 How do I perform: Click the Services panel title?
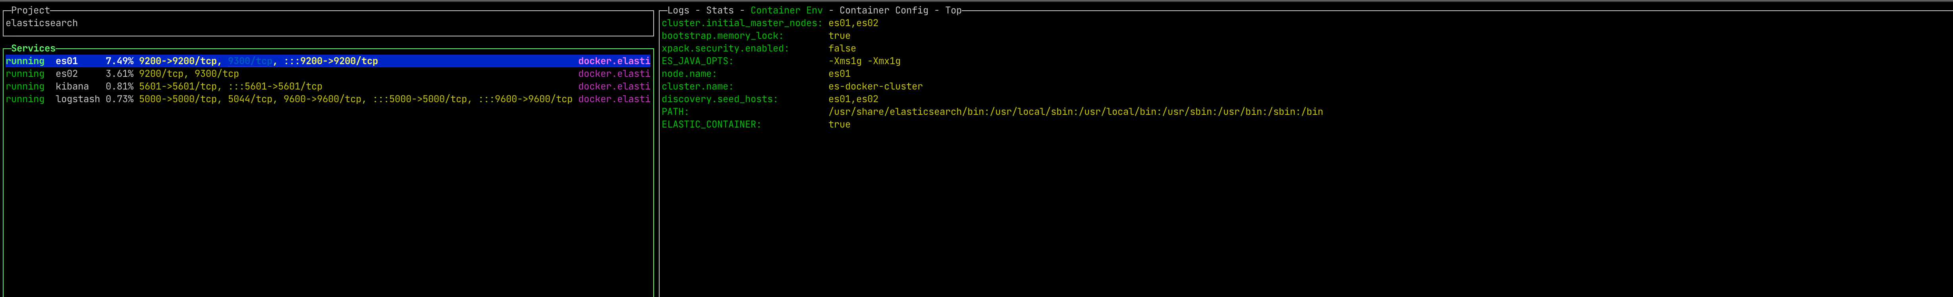pyautogui.click(x=33, y=48)
